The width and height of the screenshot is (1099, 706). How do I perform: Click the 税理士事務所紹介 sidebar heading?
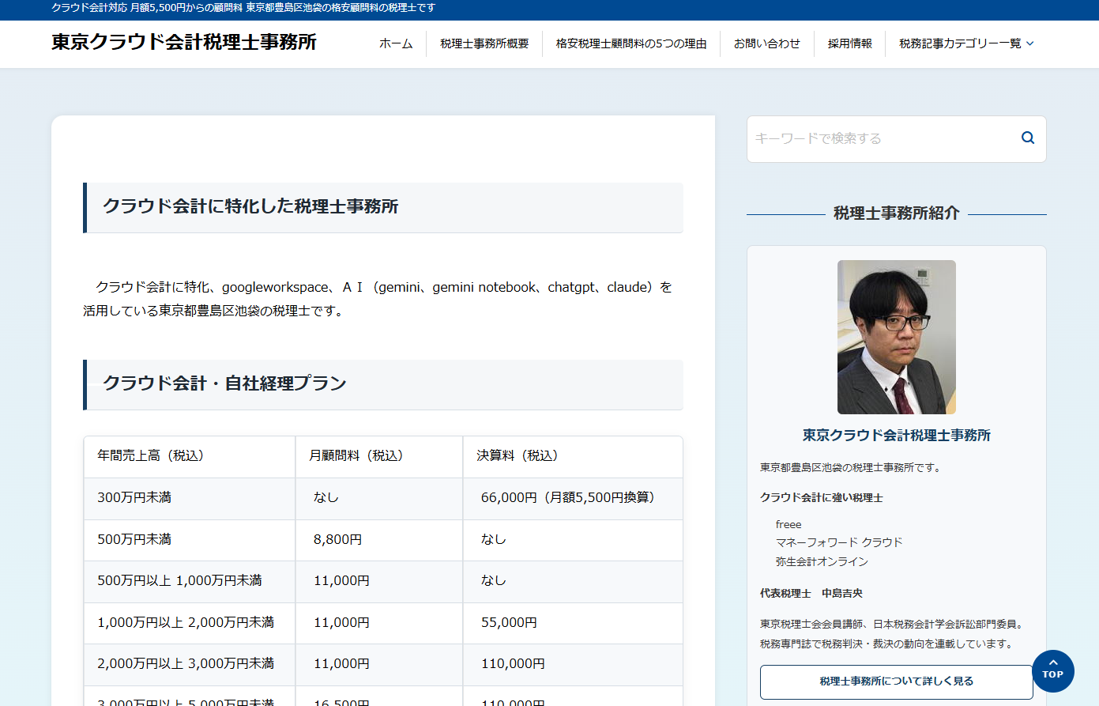pos(897,213)
